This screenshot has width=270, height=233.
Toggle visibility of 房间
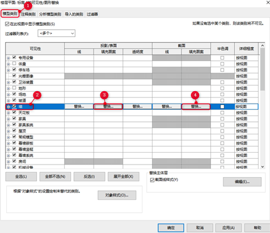click(x=14, y=161)
